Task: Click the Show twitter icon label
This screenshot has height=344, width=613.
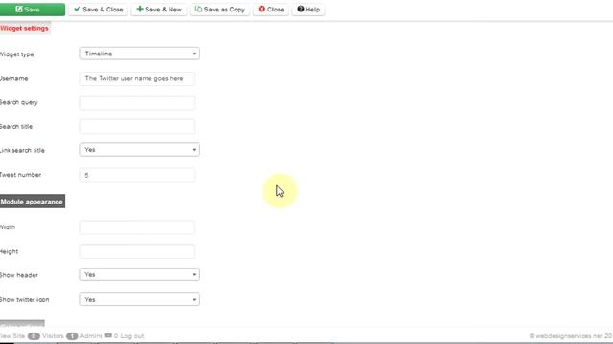Action: [24, 300]
